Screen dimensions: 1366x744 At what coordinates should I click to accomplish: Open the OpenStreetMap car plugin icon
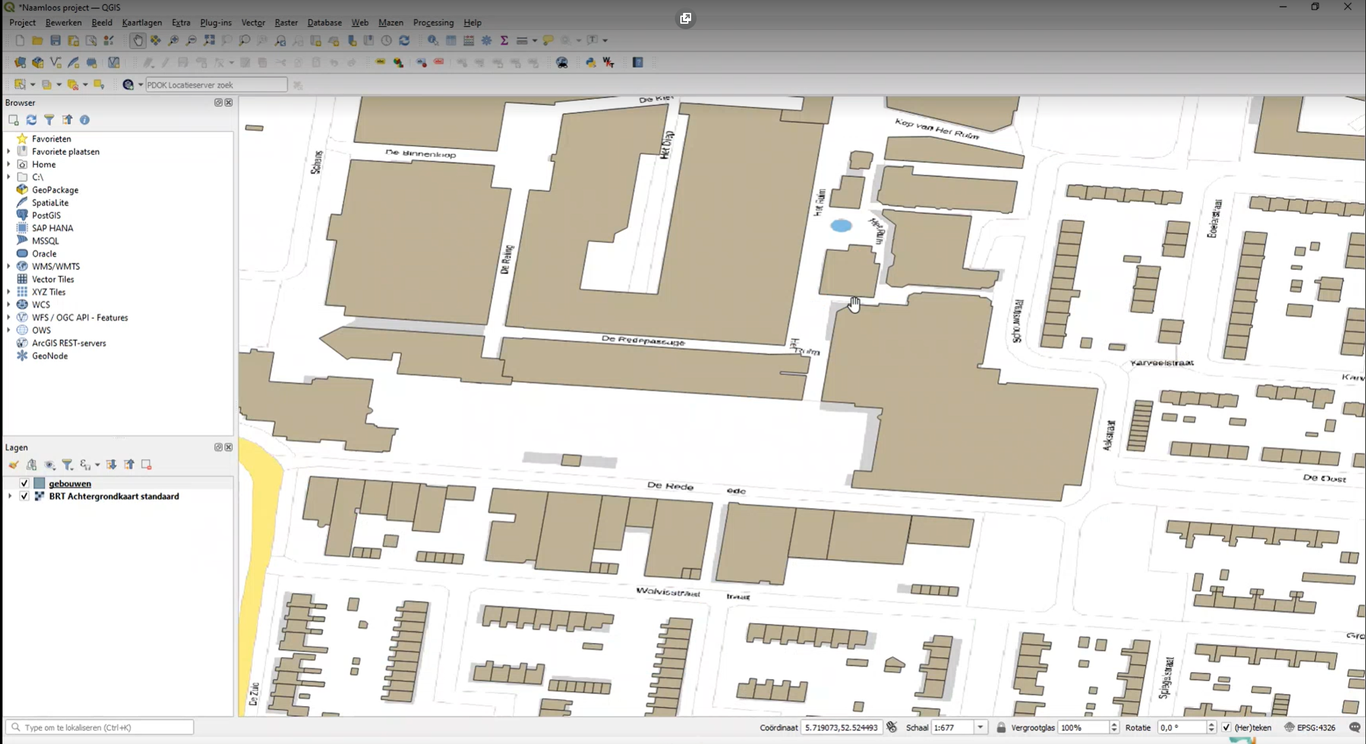coord(562,62)
